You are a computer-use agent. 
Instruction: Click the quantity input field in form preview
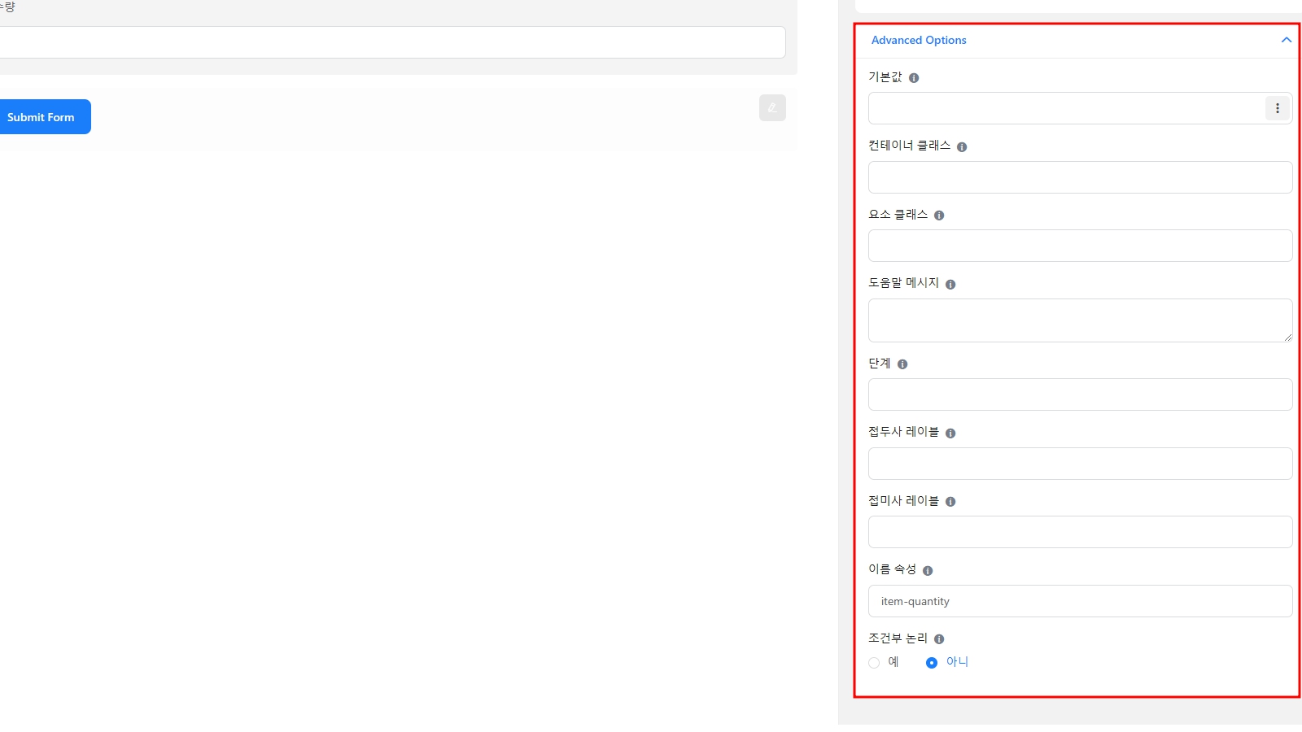[392, 42]
